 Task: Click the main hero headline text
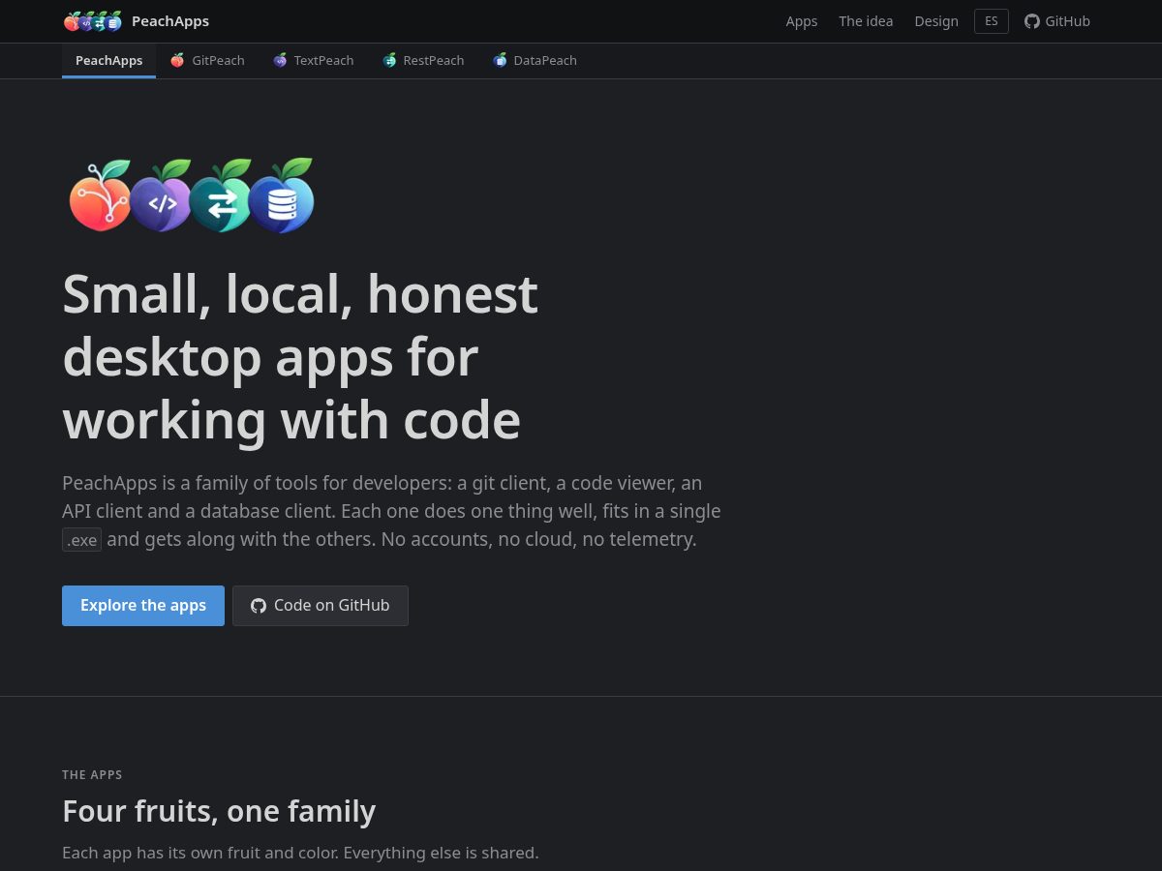point(300,357)
